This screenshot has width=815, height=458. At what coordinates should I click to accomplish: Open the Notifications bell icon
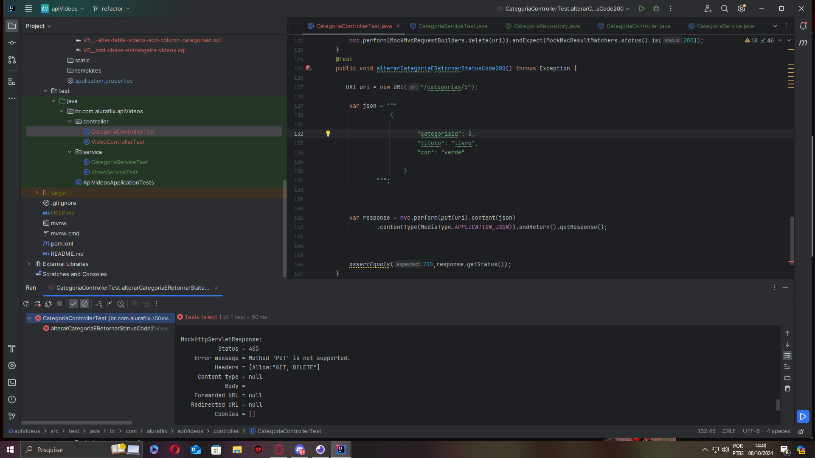803,26
